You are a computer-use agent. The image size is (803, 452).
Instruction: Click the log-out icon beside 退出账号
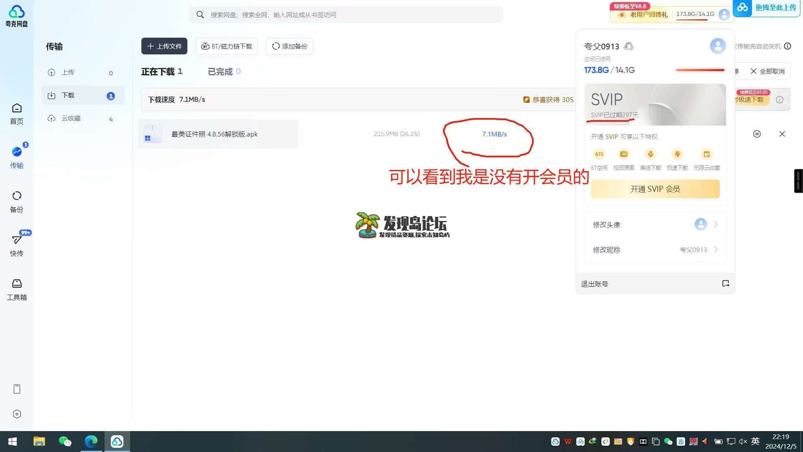(726, 283)
